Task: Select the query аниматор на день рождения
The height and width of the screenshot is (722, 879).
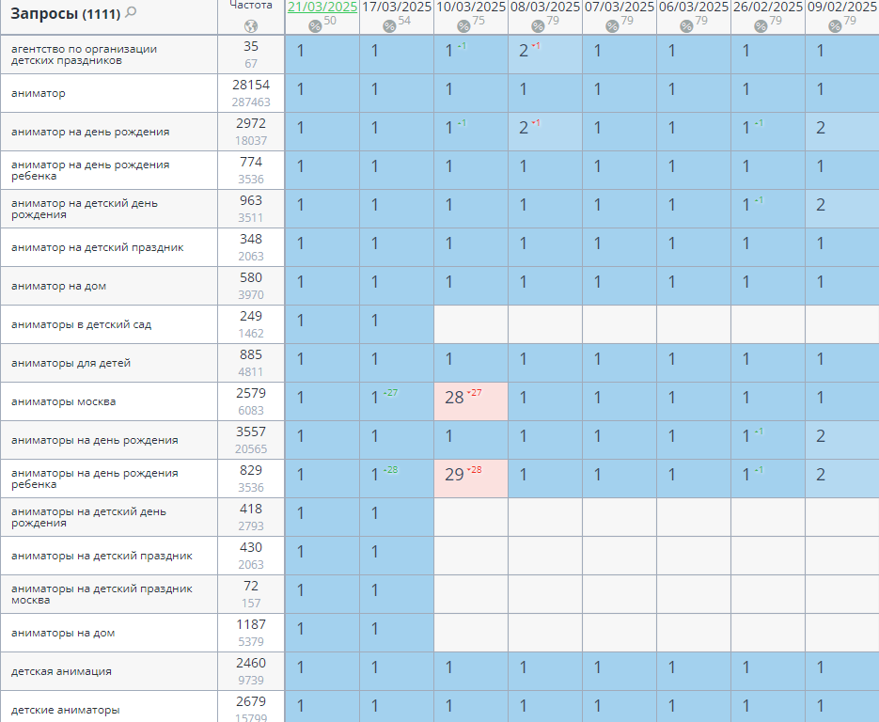Action: tap(90, 132)
